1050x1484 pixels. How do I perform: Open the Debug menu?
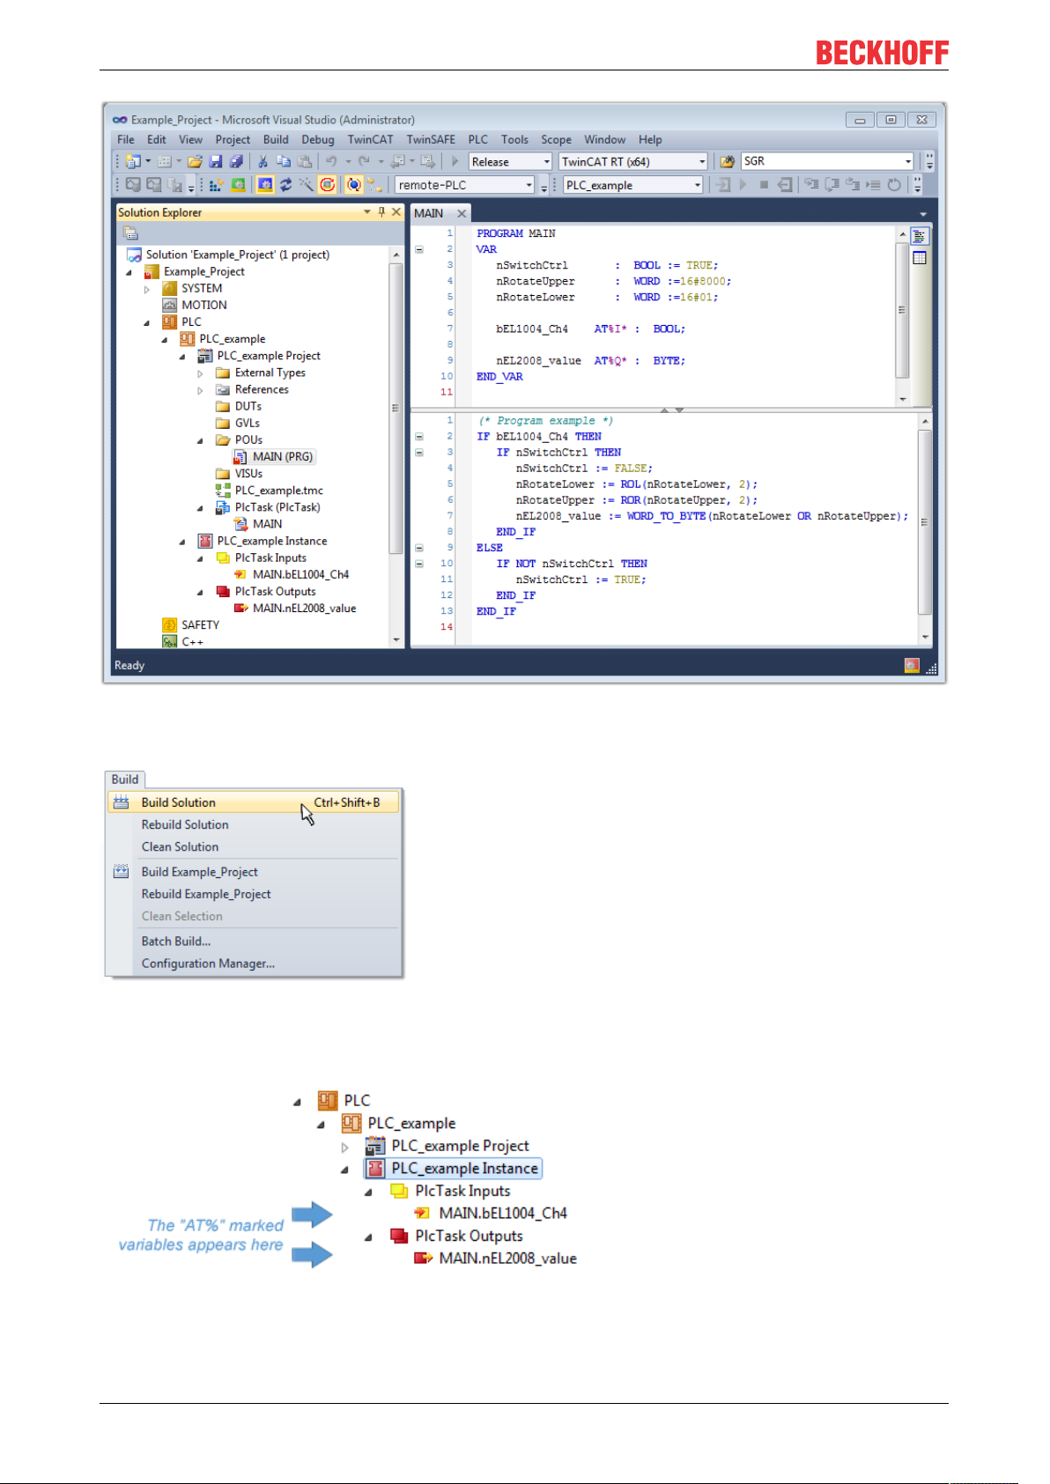point(317,139)
